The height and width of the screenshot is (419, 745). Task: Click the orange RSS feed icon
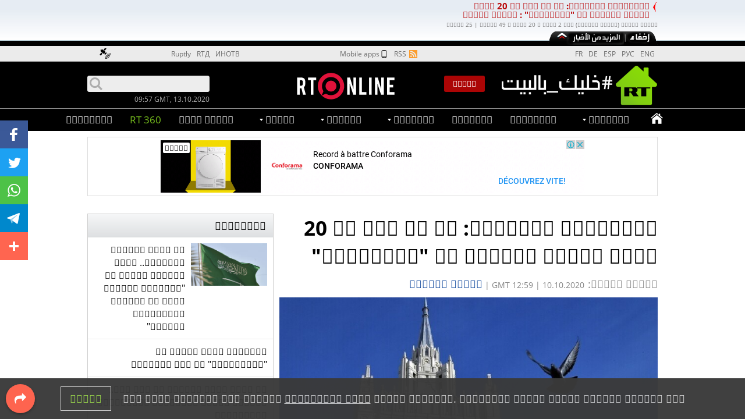coord(413,54)
